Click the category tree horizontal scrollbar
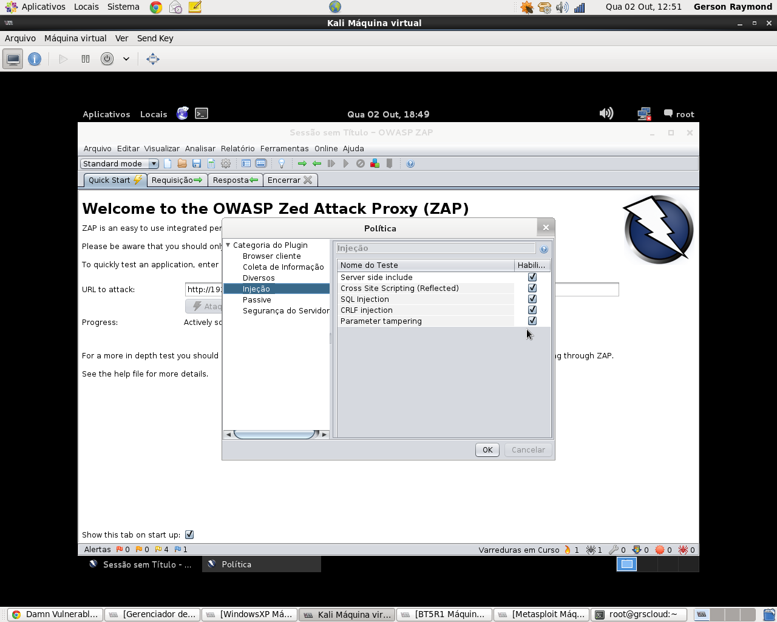Image resolution: width=777 pixels, height=622 pixels. click(x=276, y=434)
